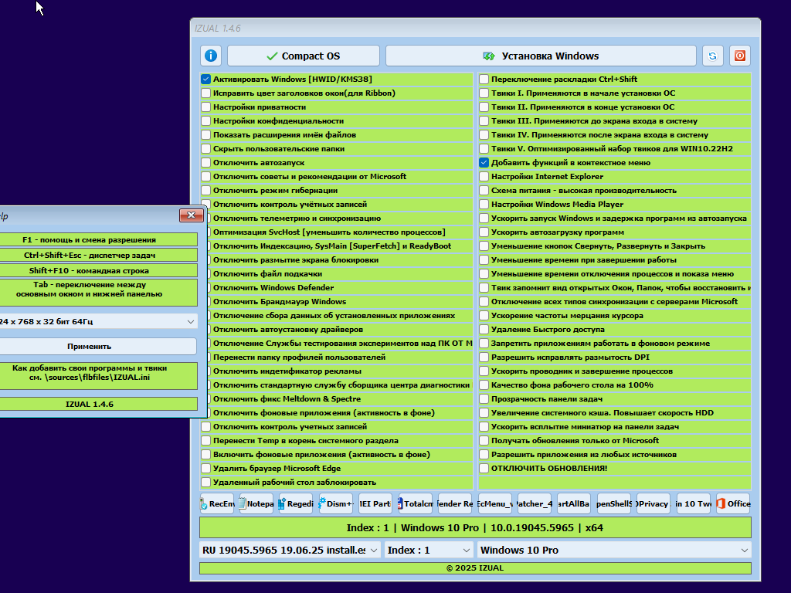This screenshot has width=791, height=593.
Task: Open the IEI Part tool button
Action: pyautogui.click(x=375, y=503)
